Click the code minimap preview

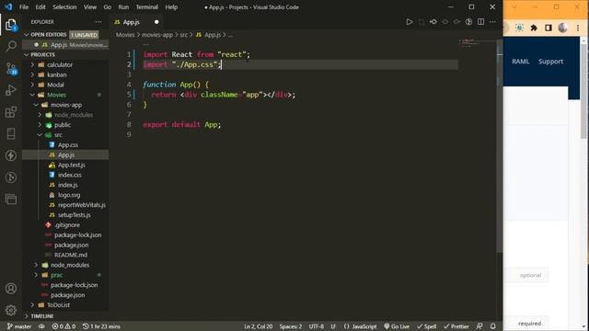[478, 42]
